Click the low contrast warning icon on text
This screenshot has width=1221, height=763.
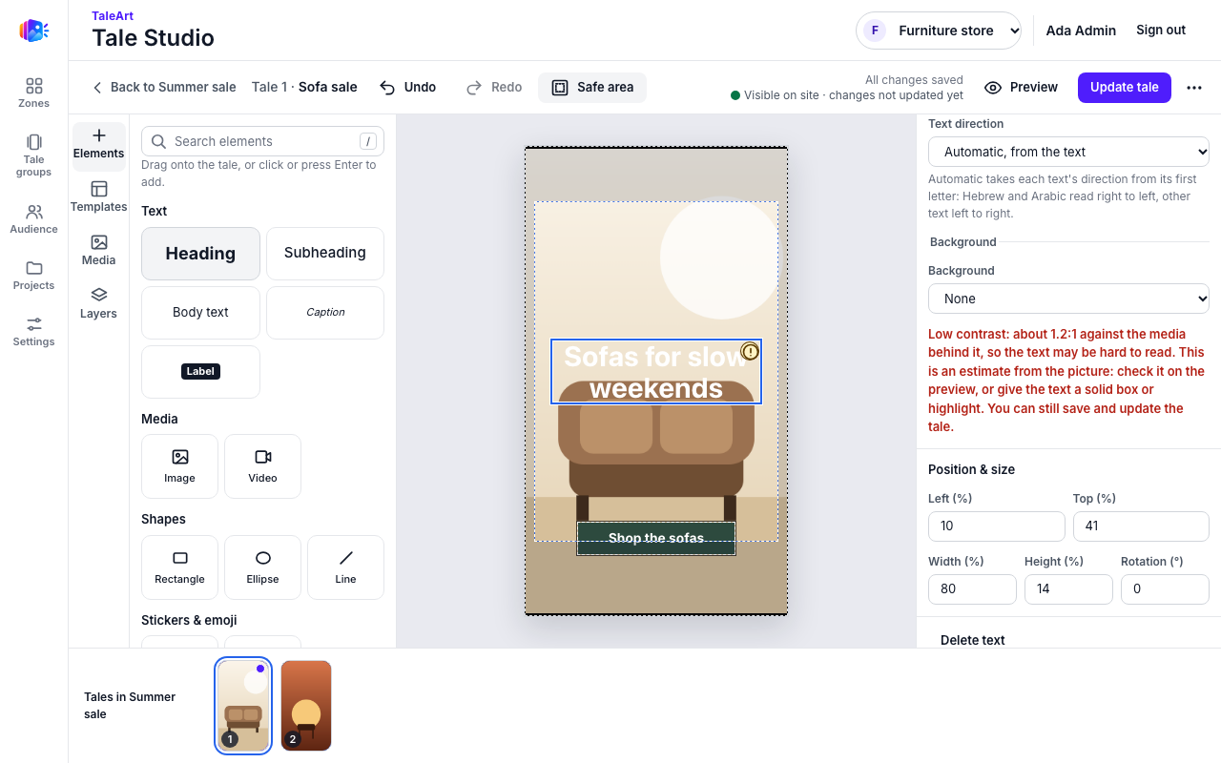pyautogui.click(x=751, y=352)
